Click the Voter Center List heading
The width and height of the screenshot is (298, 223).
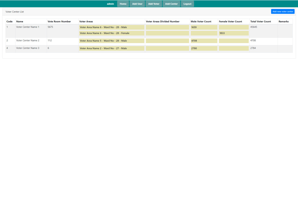(x=15, y=12)
